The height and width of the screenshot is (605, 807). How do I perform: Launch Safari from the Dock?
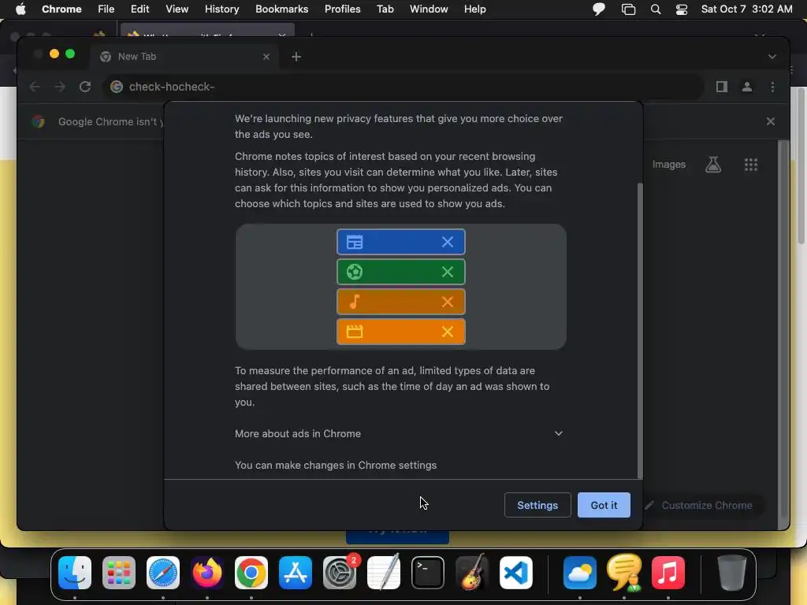tap(163, 573)
